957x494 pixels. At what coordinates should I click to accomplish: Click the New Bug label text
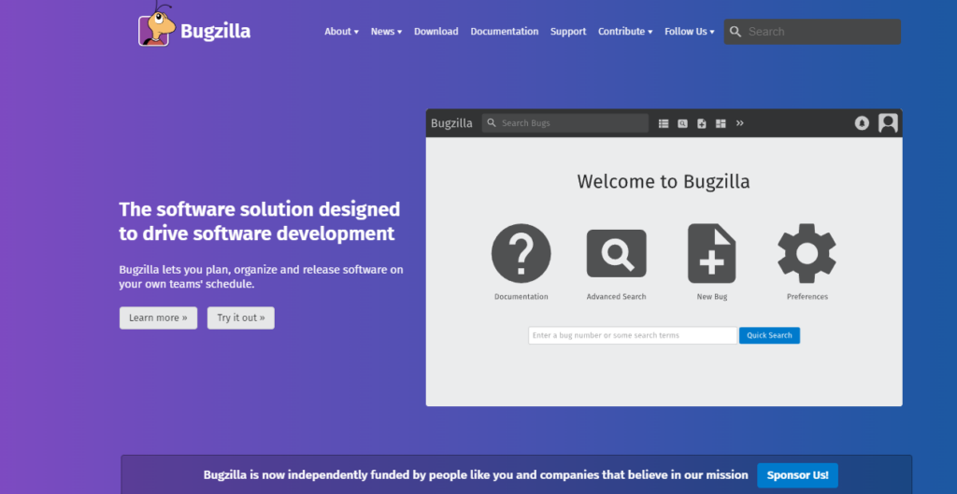point(711,297)
